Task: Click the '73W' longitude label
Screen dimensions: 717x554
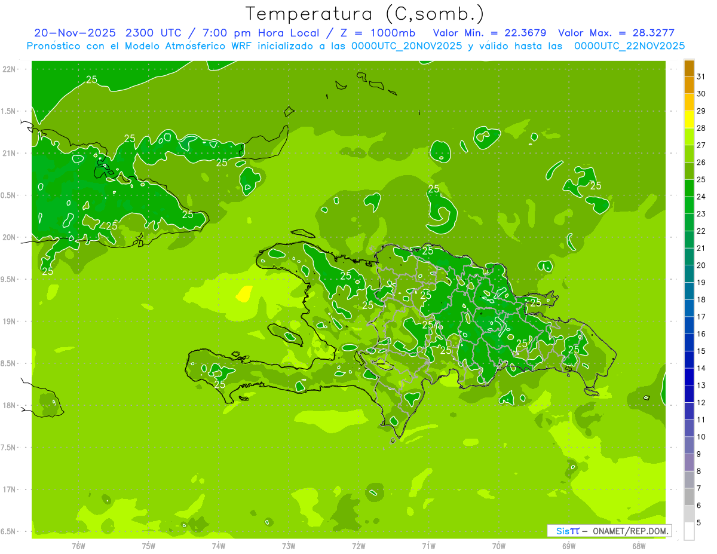Action: coord(289,546)
